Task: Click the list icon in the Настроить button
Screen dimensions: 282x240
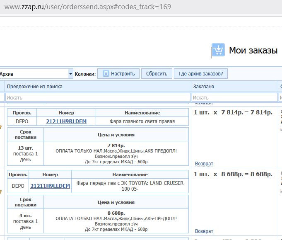Action: [x=106, y=73]
